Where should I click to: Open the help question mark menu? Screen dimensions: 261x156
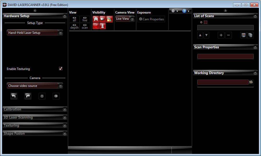186,11
